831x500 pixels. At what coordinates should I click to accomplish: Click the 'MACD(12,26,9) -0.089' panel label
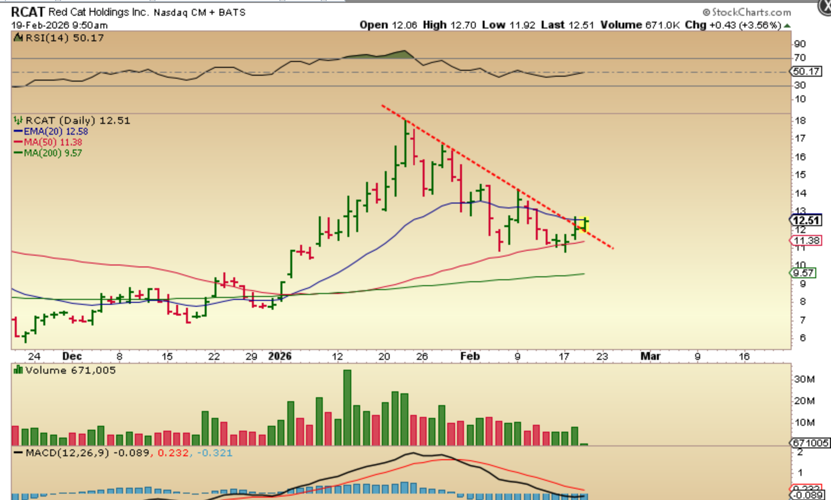87,452
